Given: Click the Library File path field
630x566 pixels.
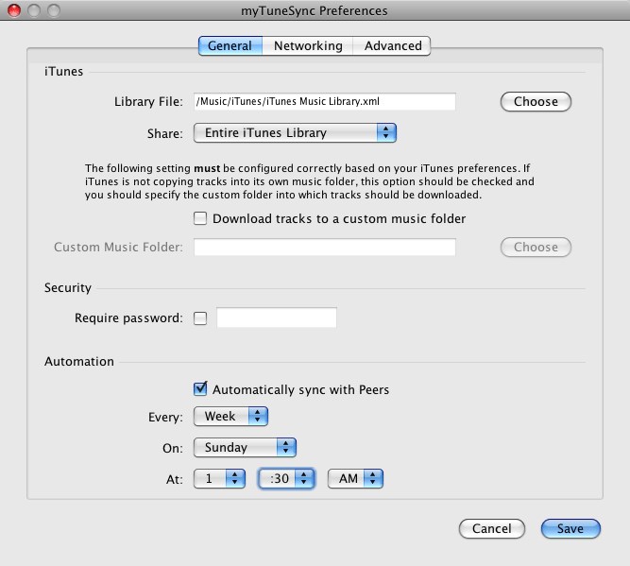Looking at the screenshot, I should point(325,101).
